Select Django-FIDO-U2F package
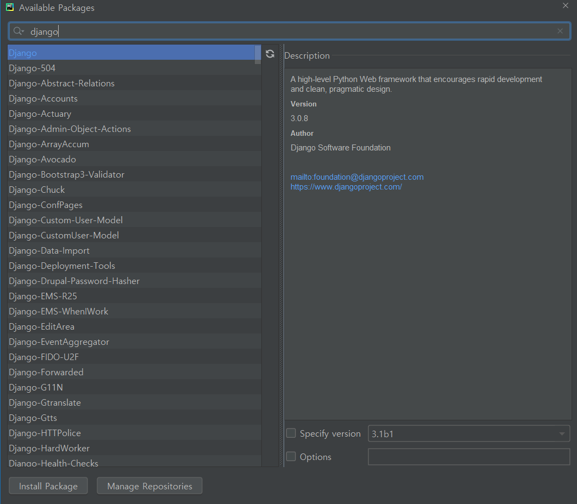The image size is (577, 504). pos(134,357)
